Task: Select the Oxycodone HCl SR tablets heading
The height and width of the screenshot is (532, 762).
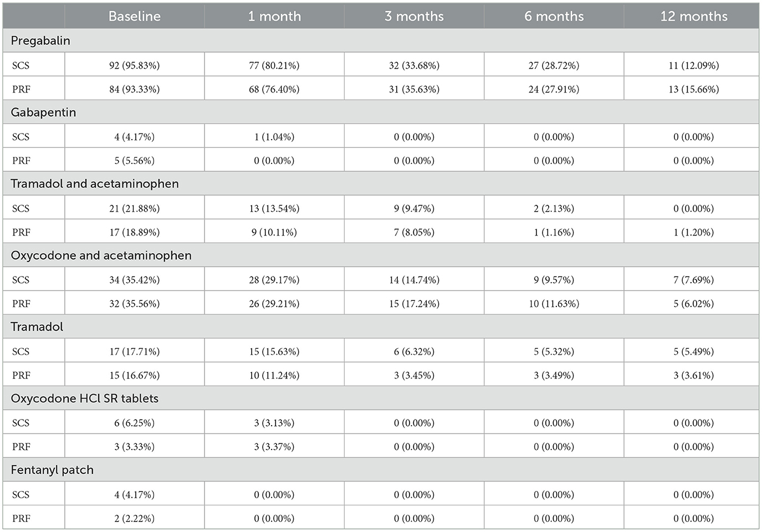Action: (84, 398)
